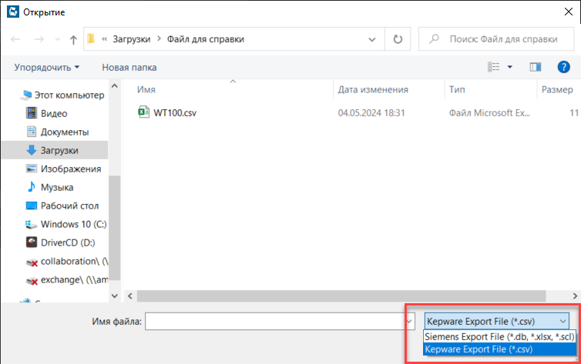The height and width of the screenshot is (364, 581).
Task: Click the horizontal scrollbar thumb in file list
Action: pos(341,296)
